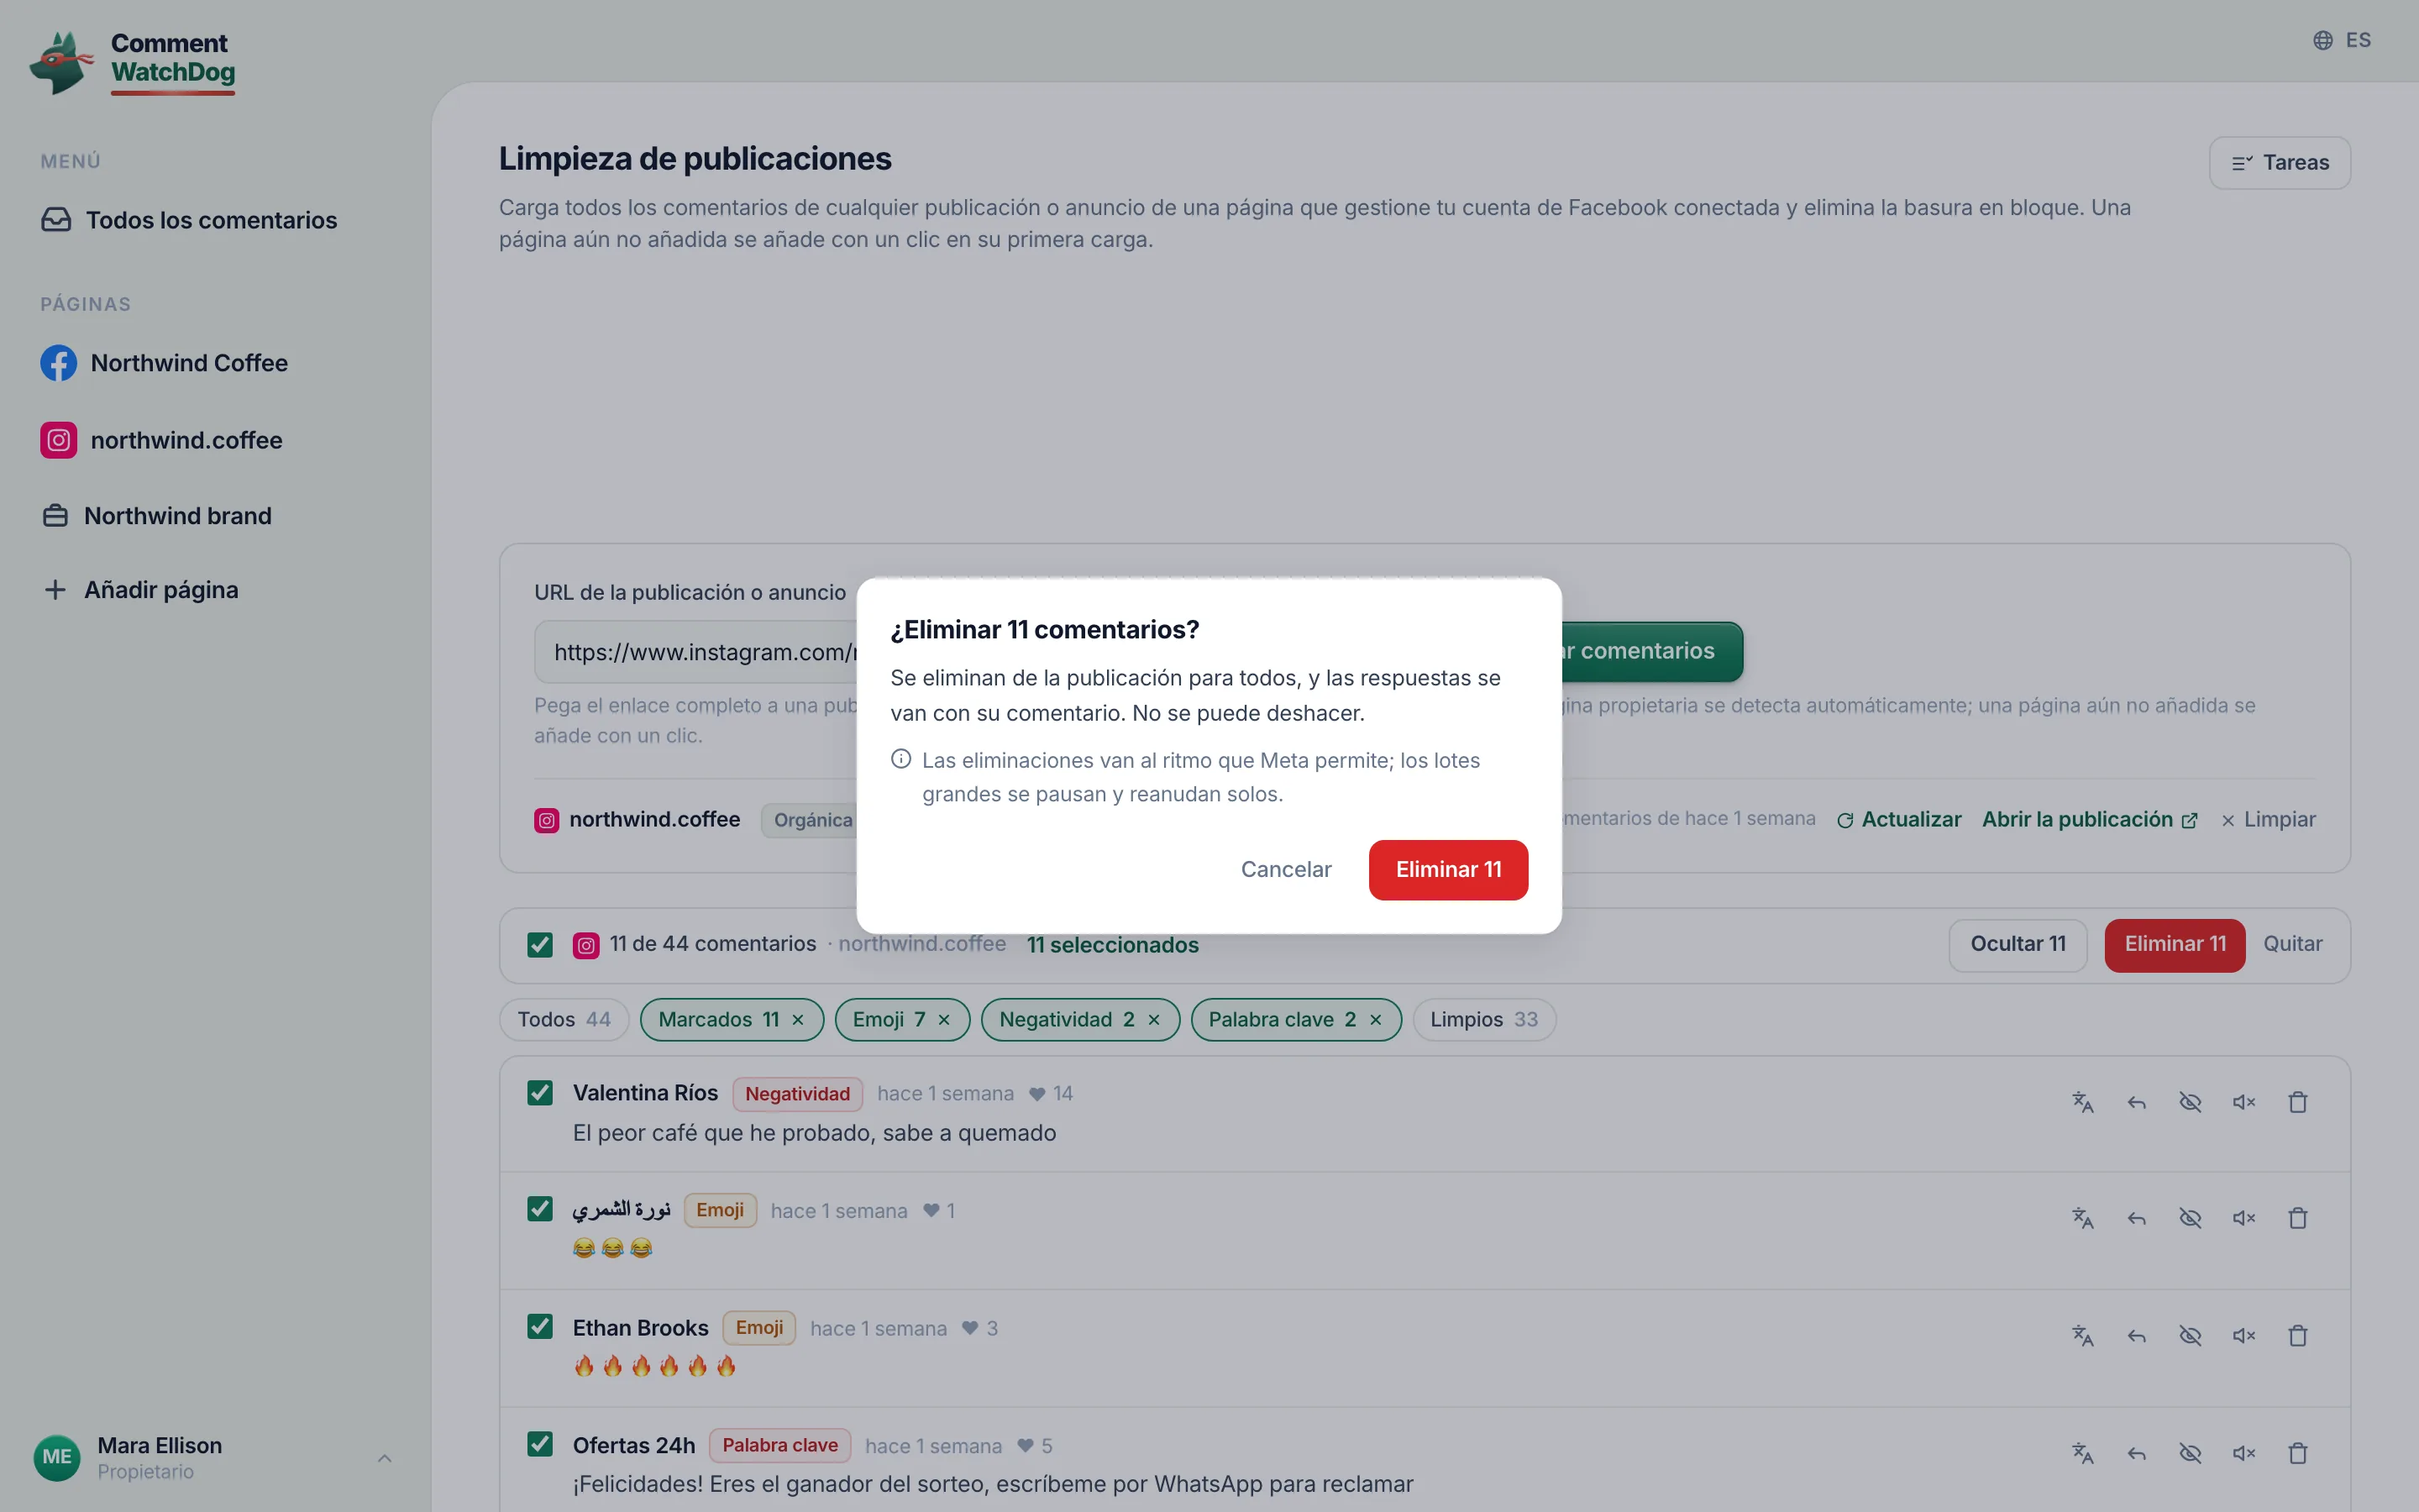Reply to the Ofertas 24h comment

(2136, 1453)
